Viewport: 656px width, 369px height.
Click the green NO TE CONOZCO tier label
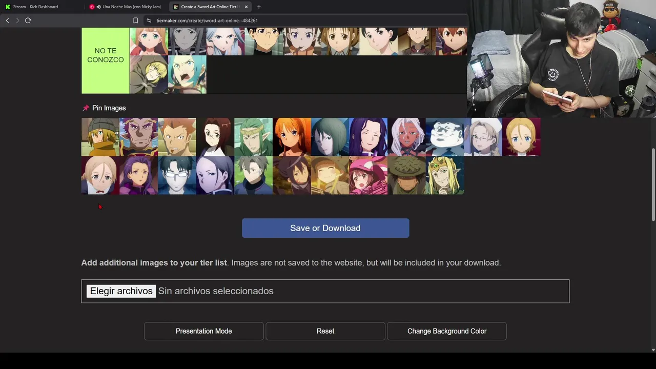pyautogui.click(x=106, y=60)
